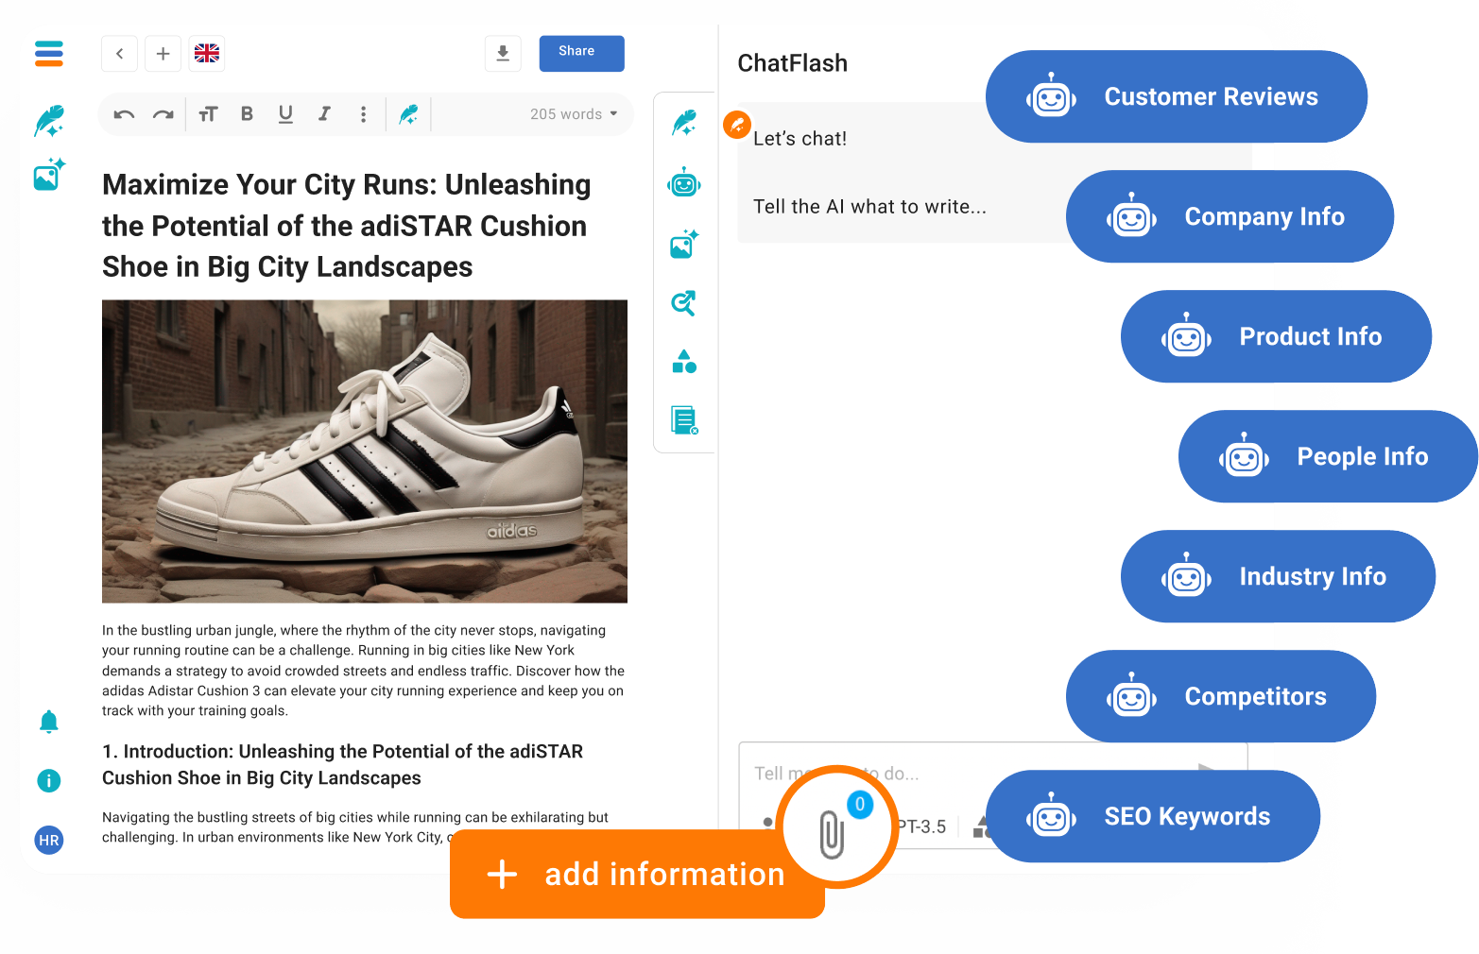Open the ChatFlash robot icon in side panel
Viewport: 1479px width, 954px height.
click(x=684, y=183)
